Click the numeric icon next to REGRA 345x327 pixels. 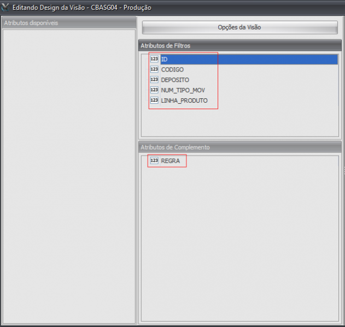click(154, 161)
